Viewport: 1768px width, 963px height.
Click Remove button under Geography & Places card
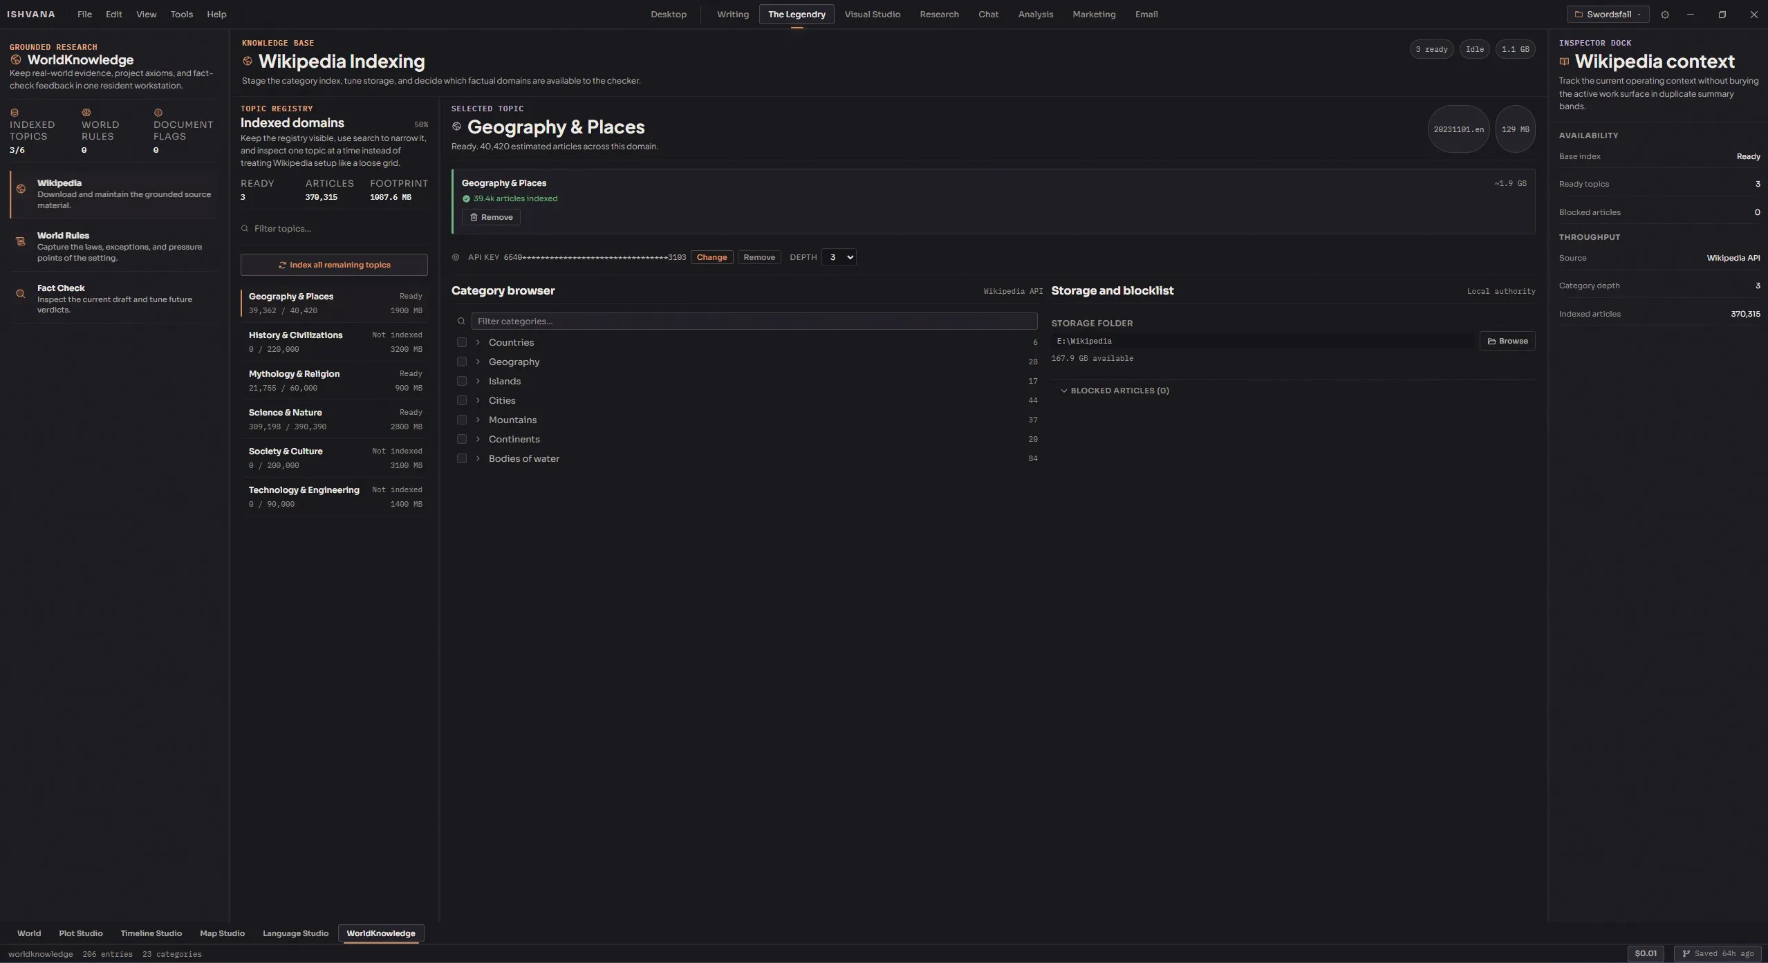pyautogui.click(x=491, y=217)
